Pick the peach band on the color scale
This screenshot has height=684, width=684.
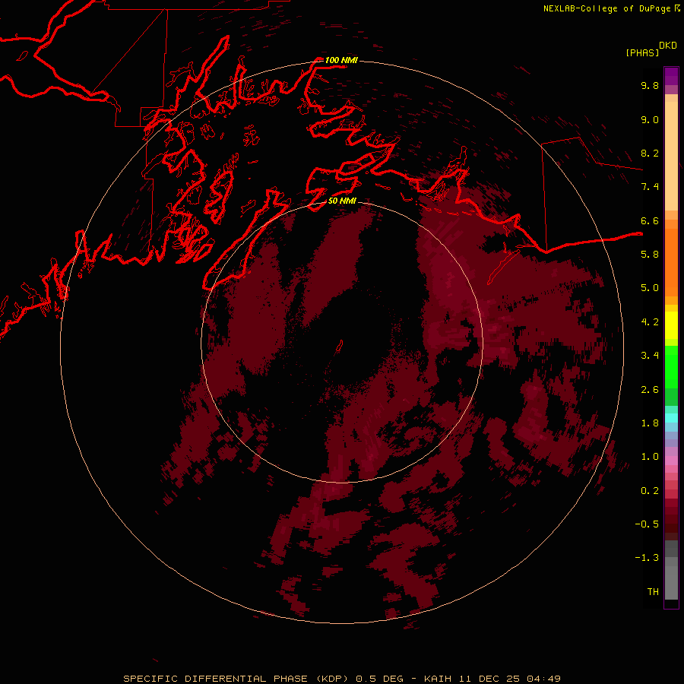[671, 156]
